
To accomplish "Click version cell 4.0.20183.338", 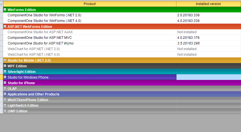I will tap(209, 21).
